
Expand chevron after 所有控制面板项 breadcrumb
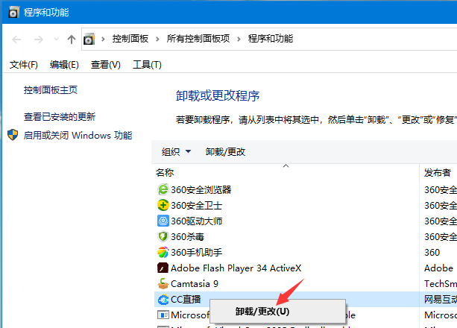pyautogui.click(x=239, y=39)
